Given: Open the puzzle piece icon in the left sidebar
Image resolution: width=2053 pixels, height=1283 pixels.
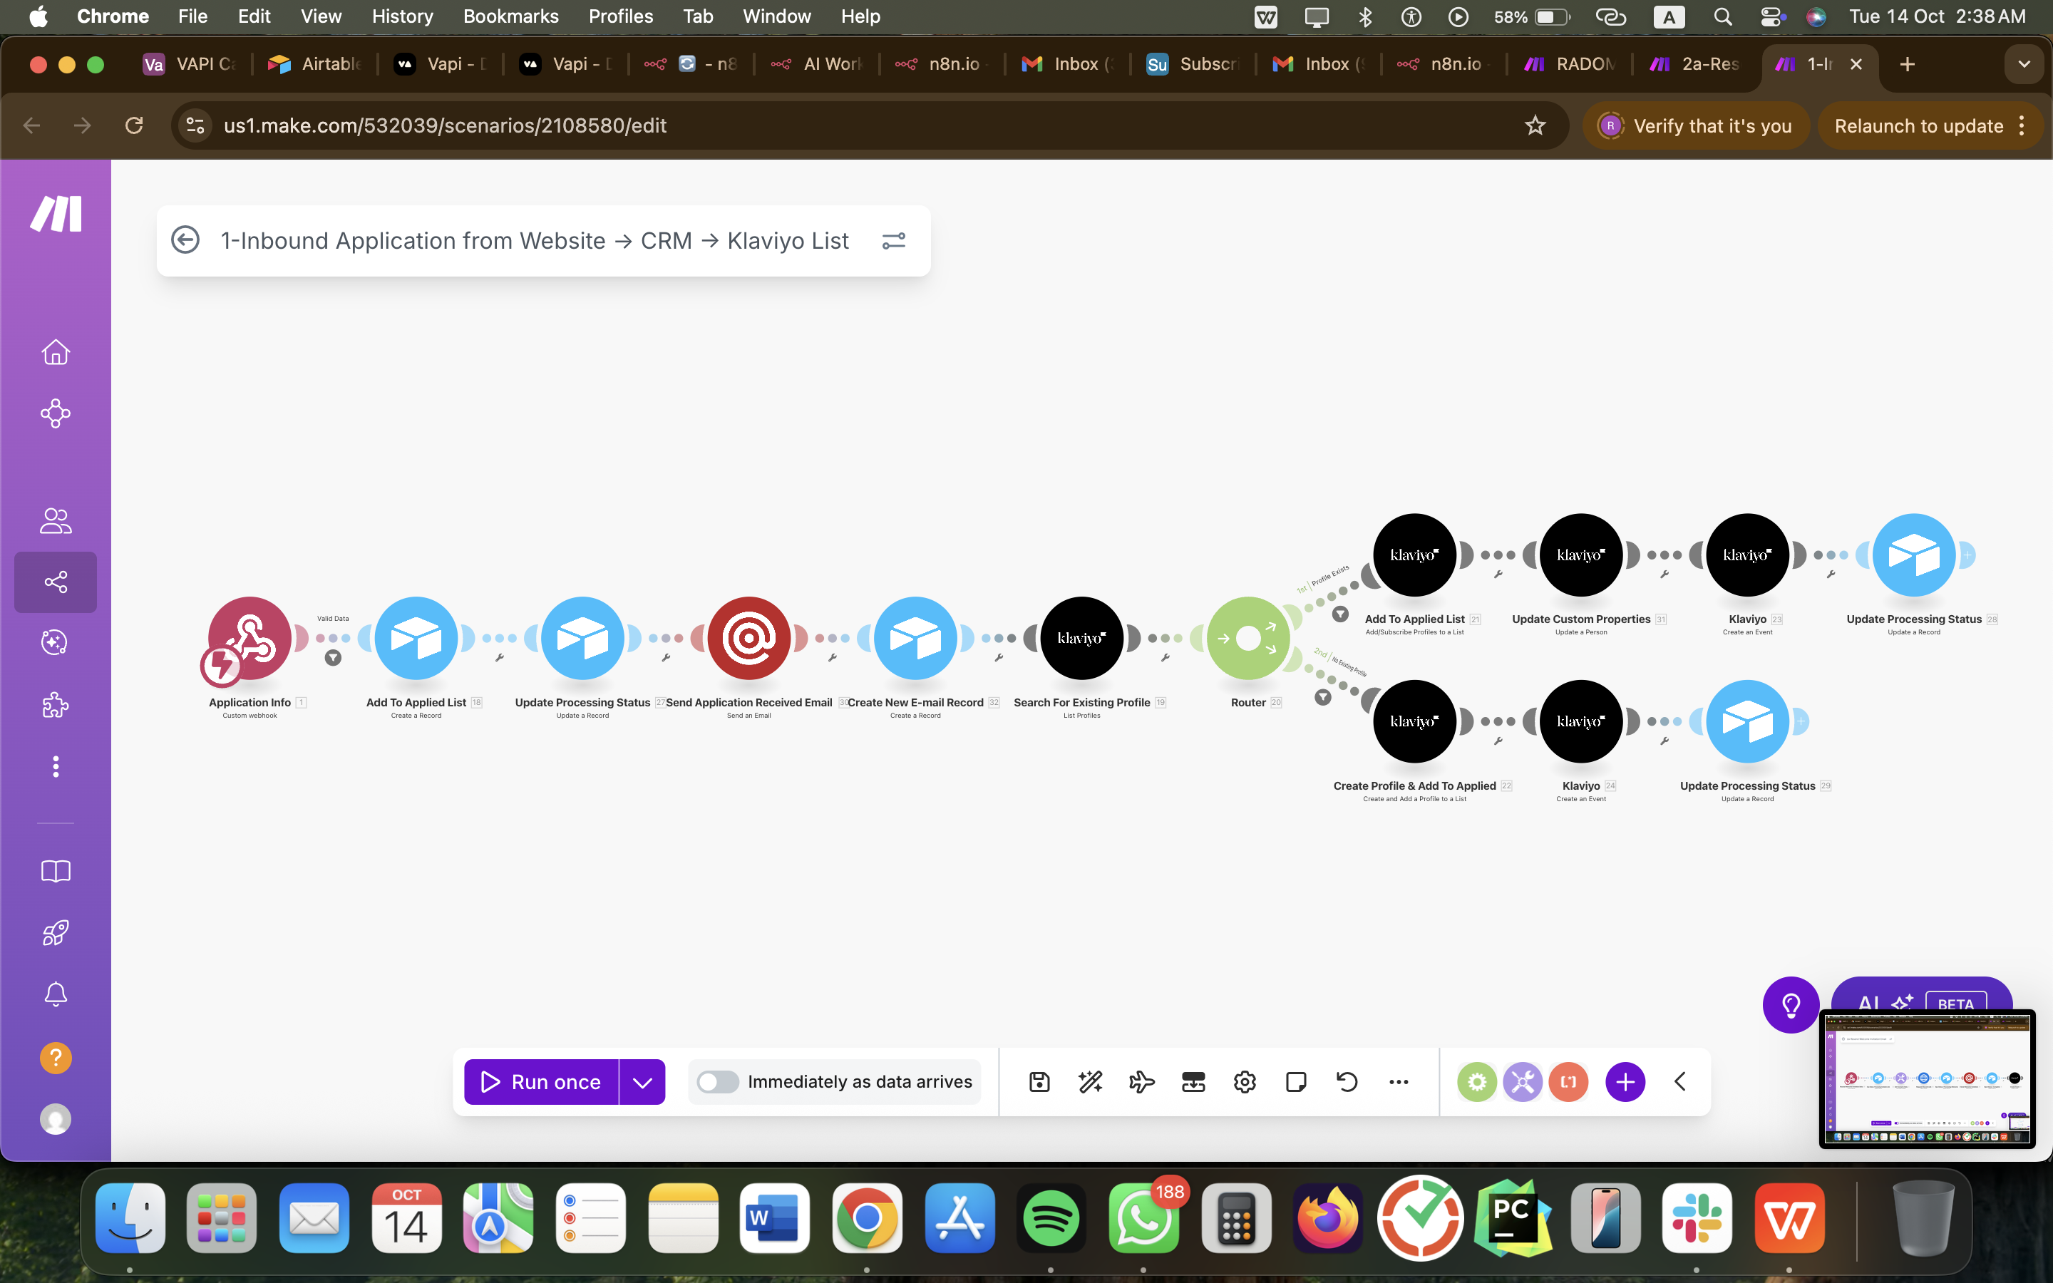Looking at the screenshot, I should tap(55, 705).
